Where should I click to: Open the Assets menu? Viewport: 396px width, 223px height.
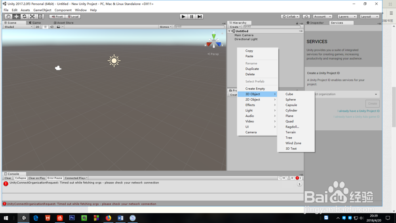(25, 10)
